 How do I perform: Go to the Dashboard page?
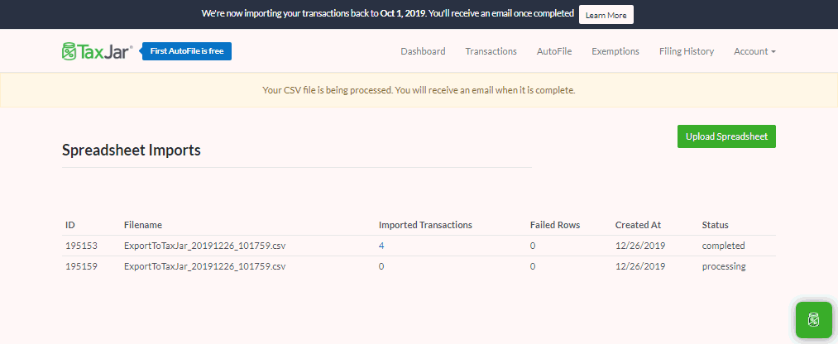423,51
